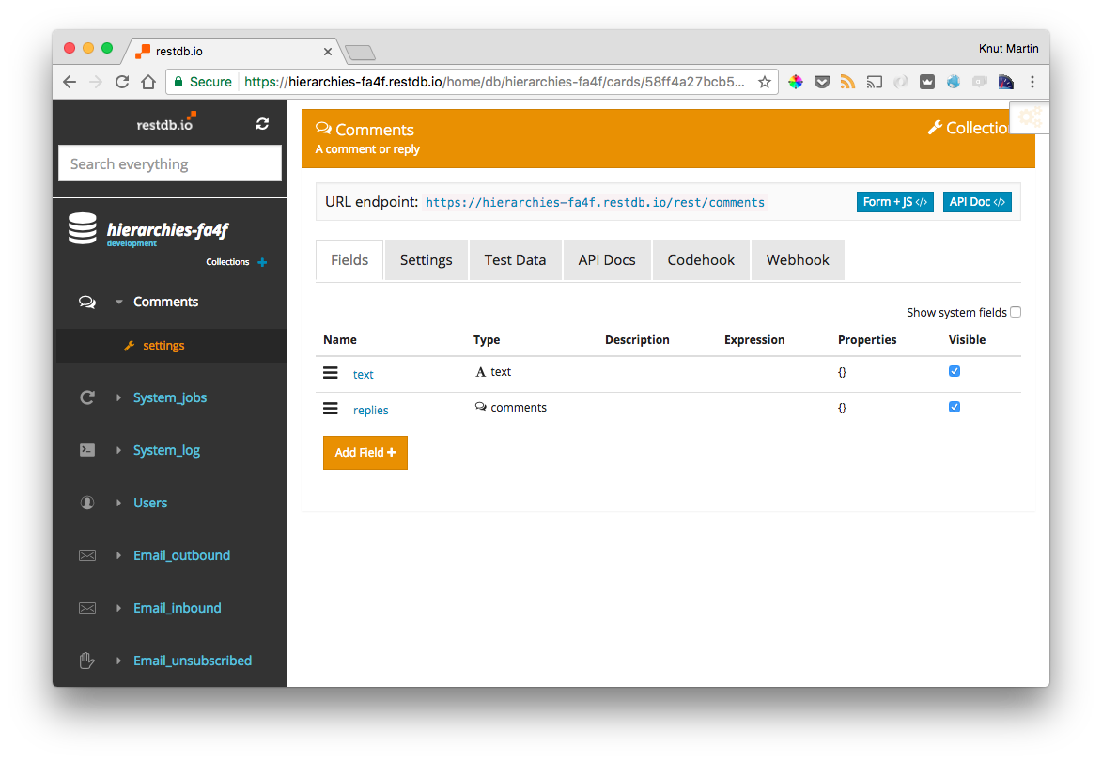The height and width of the screenshot is (762, 1102).
Task: Open settings under Comments in sidebar
Action: [163, 345]
